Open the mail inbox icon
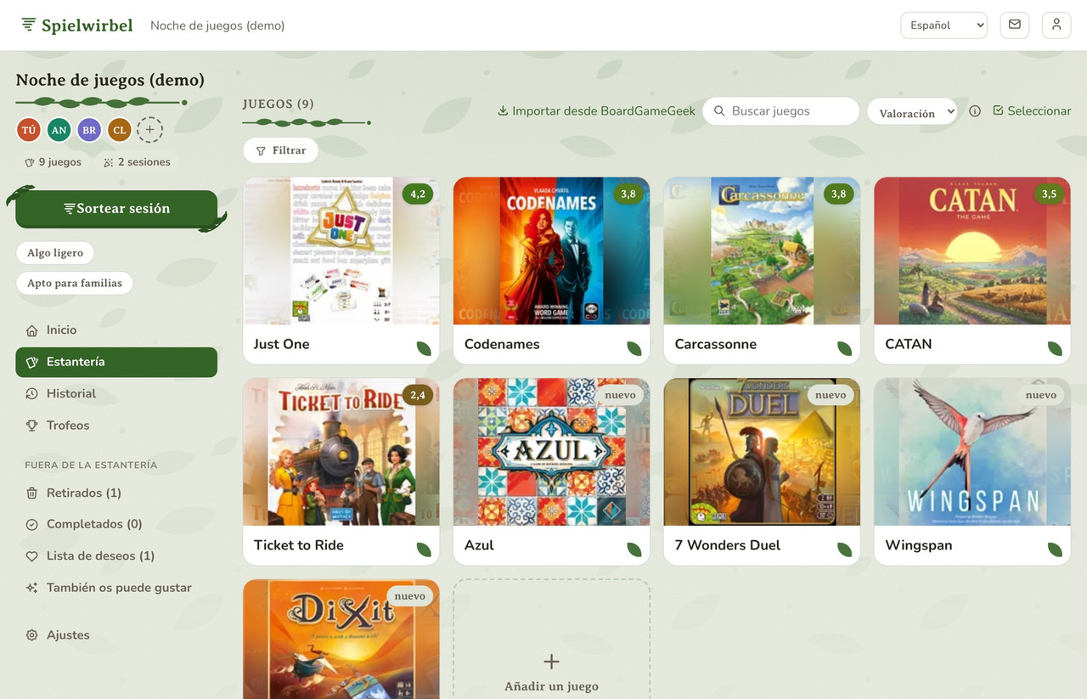 (x=1015, y=25)
